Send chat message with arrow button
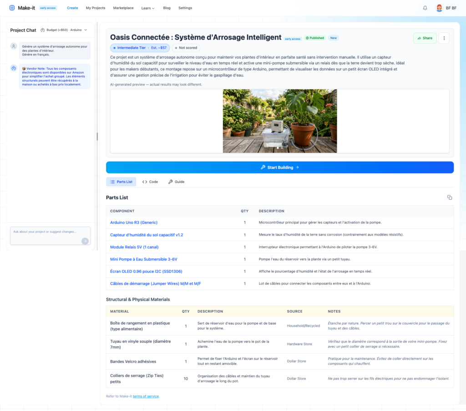This screenshot has width=466, height=411. [85, 241]
